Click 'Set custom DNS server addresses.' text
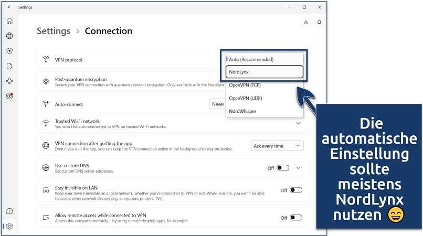 point(84,171)
